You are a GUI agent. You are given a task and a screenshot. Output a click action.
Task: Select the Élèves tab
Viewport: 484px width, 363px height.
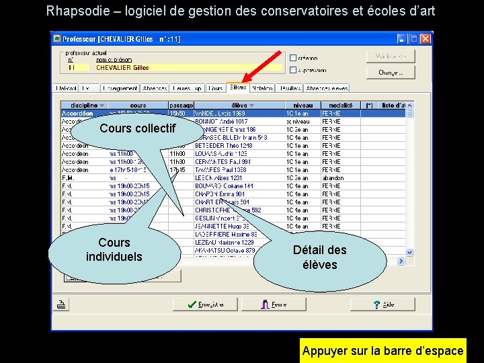coord(238,87)
